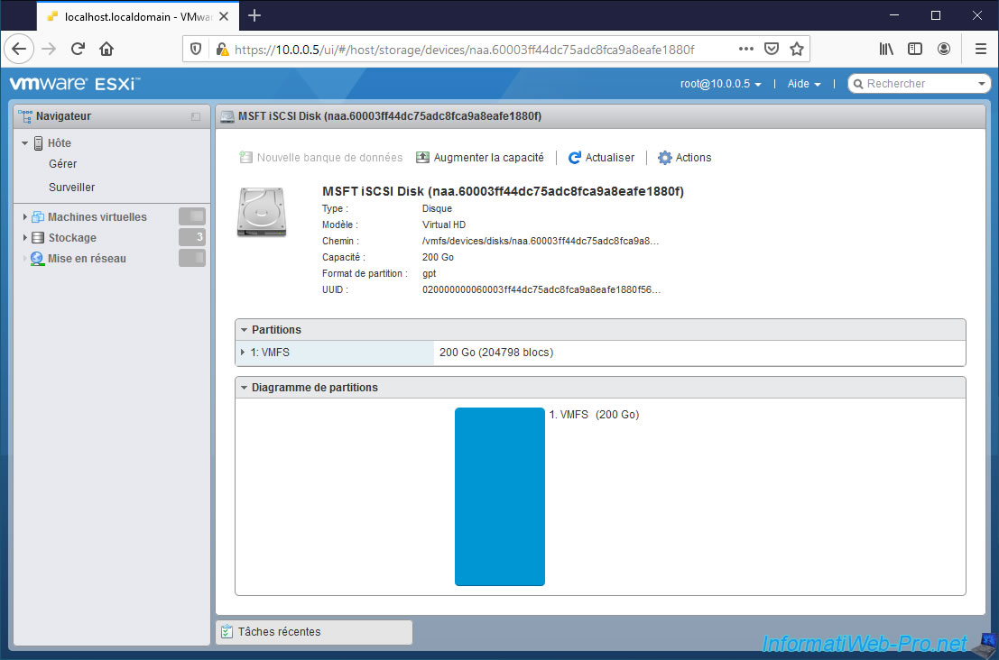Click the Tâches récentes checklist icon
The width and height of the screenshot is (999, 660).
[x=227, y=632]
